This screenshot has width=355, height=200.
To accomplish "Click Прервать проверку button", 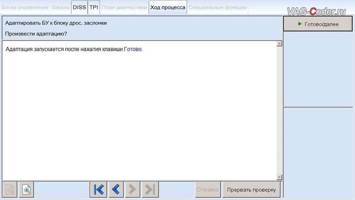I will coord(251,190).
